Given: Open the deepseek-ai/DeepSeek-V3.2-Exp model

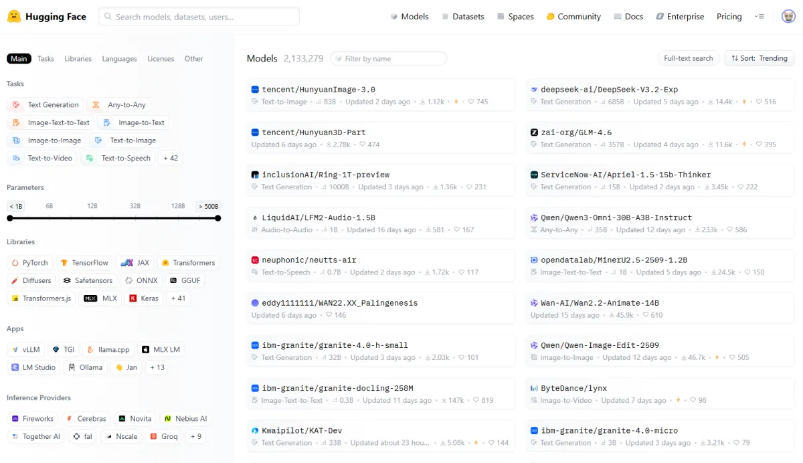Looking at the screenshot, I should (x=660, y=95).
